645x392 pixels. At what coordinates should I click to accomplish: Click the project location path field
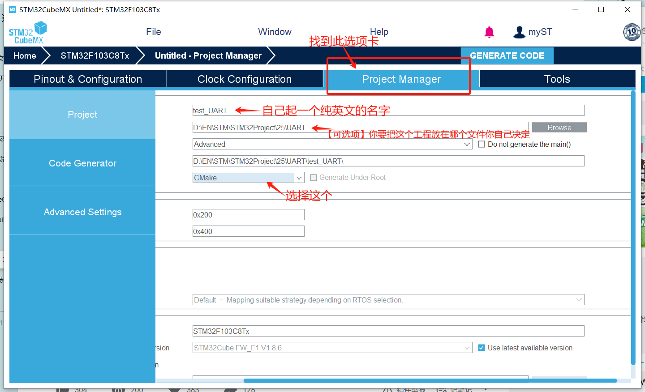[360, 128]
